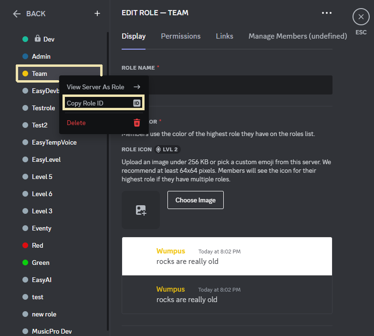374x336 pixels.
Task: Open the Manage Members tab
Action: tap(298, 36)
